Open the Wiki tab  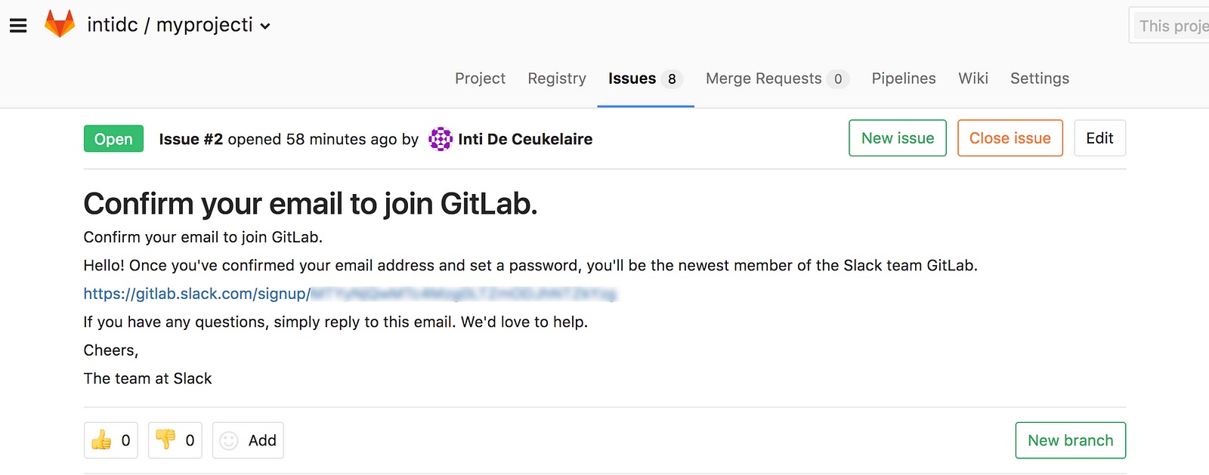[973, 79]
